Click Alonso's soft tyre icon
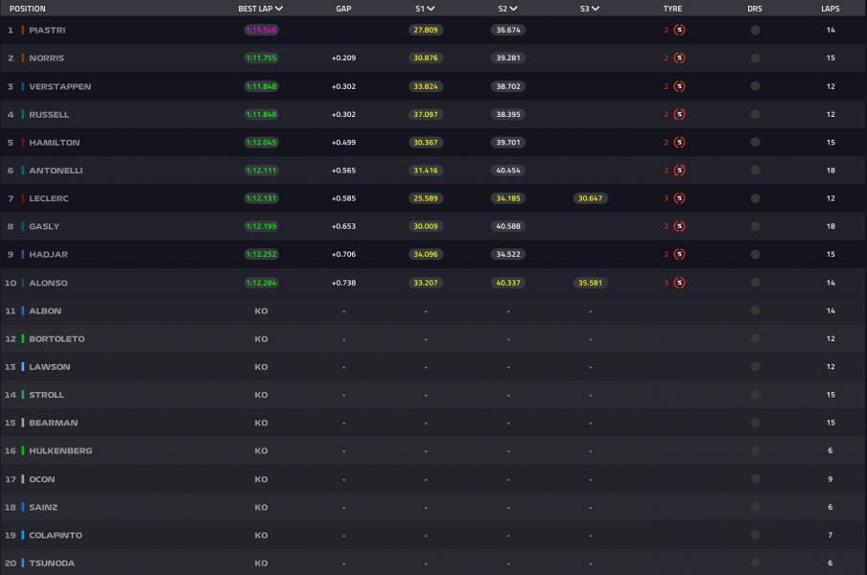The width and height of the screenshot is (867, 575). coord(680,283)
